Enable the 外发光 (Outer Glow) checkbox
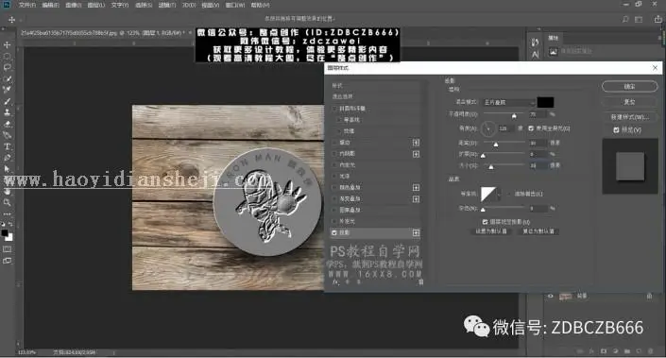The height and width of the screenshot is (358, 666). [x=334, y=221]
